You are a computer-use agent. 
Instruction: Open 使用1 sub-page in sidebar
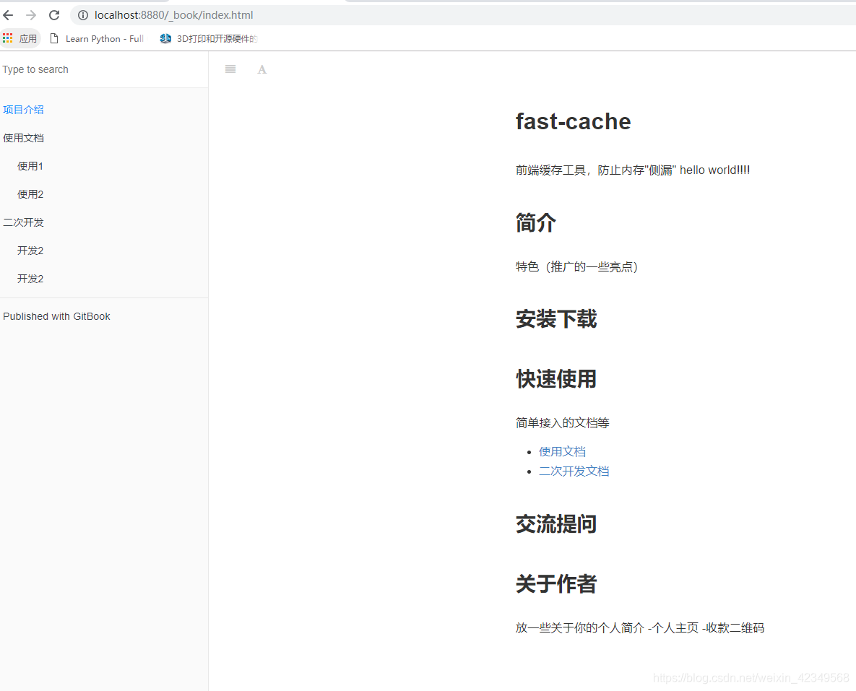(30, 167)
